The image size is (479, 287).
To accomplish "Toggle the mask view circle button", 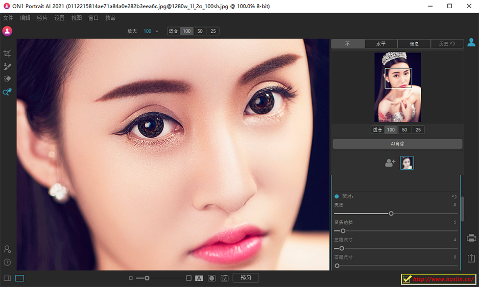I will (211, 278).
